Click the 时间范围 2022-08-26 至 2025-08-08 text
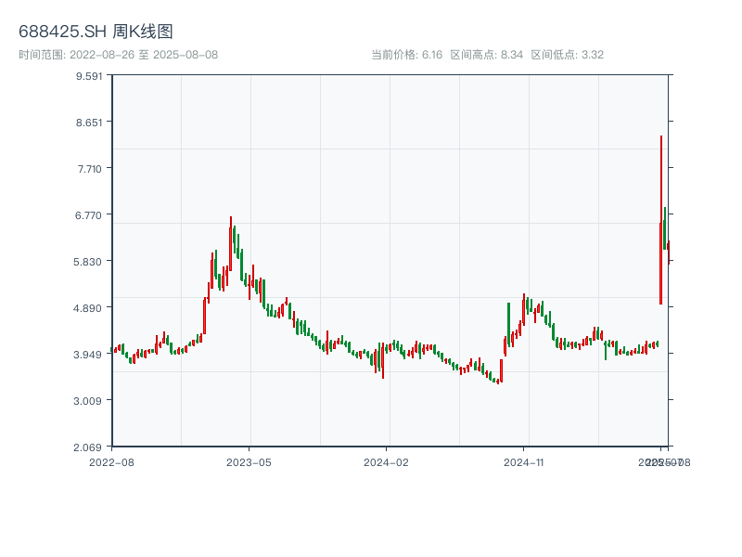 119,55
